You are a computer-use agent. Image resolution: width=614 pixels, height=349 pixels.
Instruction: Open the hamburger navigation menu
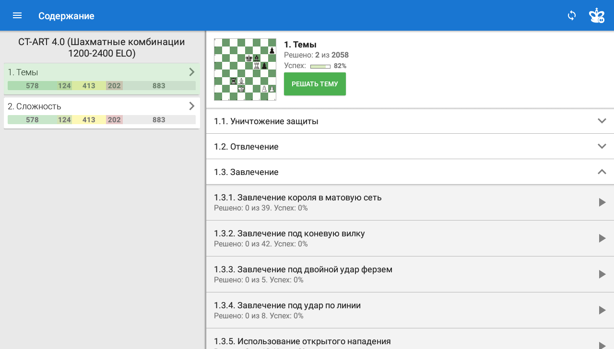(17, 15)
